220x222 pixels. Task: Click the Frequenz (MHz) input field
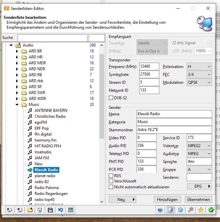[149, 67]
